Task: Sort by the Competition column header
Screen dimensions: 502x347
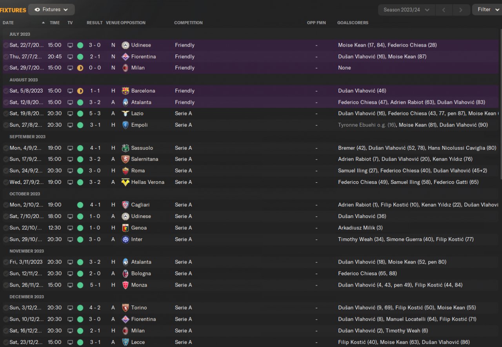Action: point(188,23)
